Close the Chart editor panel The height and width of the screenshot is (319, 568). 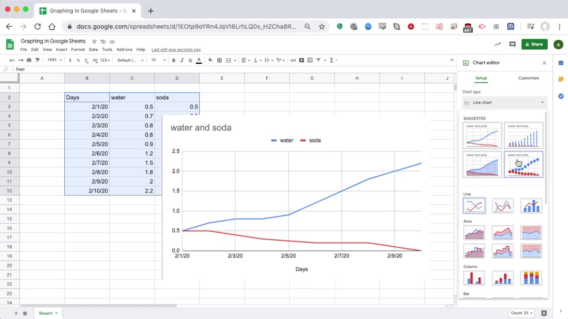pos(544,63)
